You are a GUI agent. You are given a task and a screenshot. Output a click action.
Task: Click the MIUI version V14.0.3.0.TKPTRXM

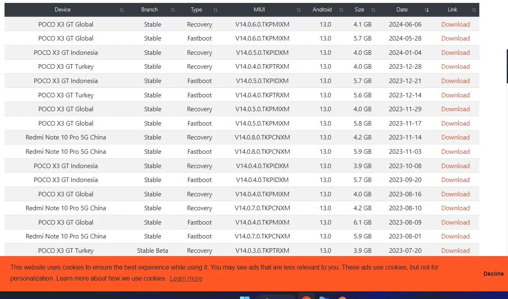(262, 250)
